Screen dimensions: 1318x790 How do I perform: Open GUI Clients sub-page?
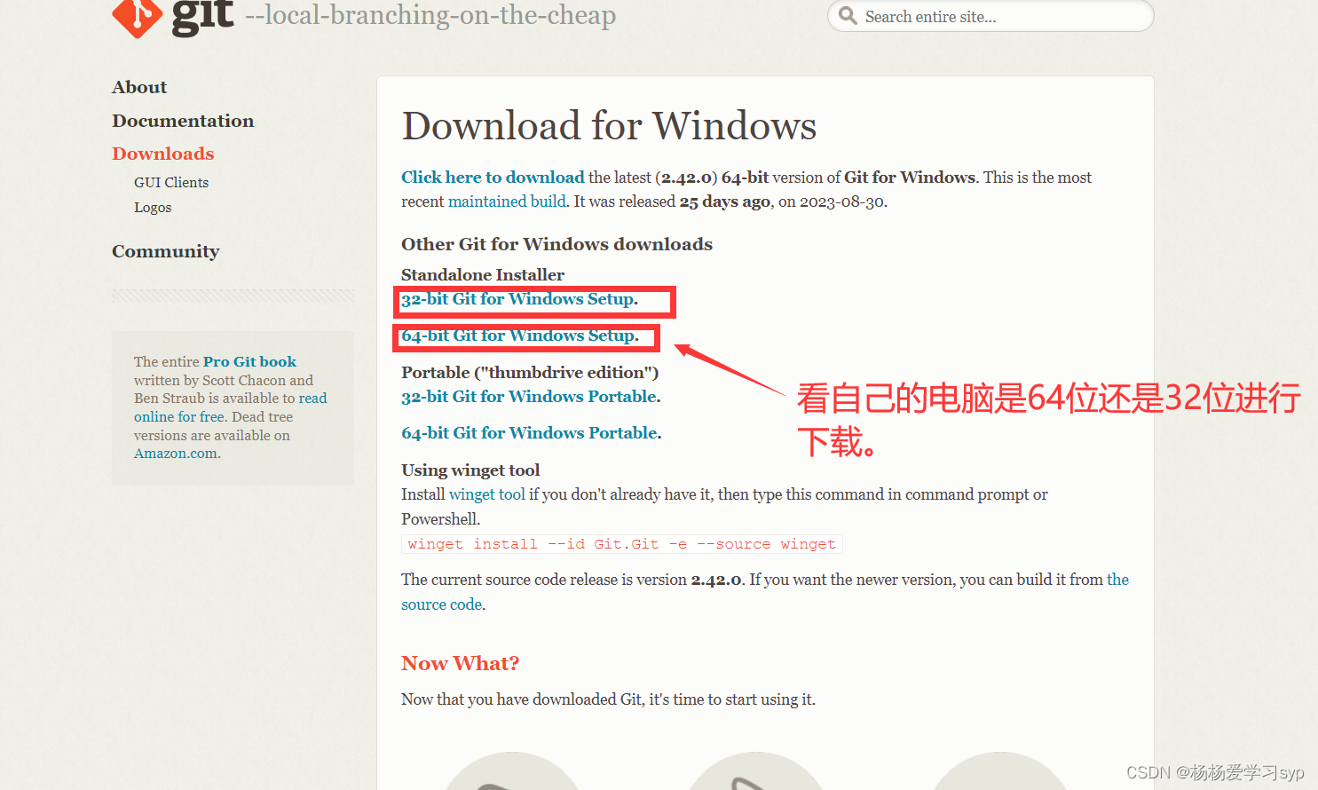pyautogui.click(x=171, y=182)
